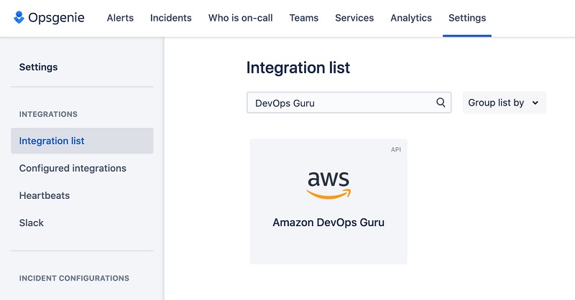575x300 pixels.
Task: Open Slack settings in sidebar
Action: 31,222
